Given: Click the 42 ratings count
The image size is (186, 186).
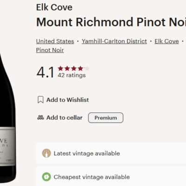Looking at the screenshot, I should click(72, 75).
